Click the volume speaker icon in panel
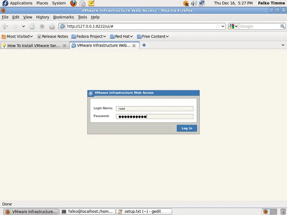This screenshot has width=287, height=215. coord(194,3)
